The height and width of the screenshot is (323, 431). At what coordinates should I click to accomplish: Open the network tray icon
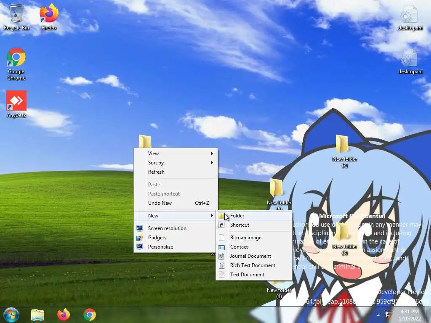coord(388,315)
